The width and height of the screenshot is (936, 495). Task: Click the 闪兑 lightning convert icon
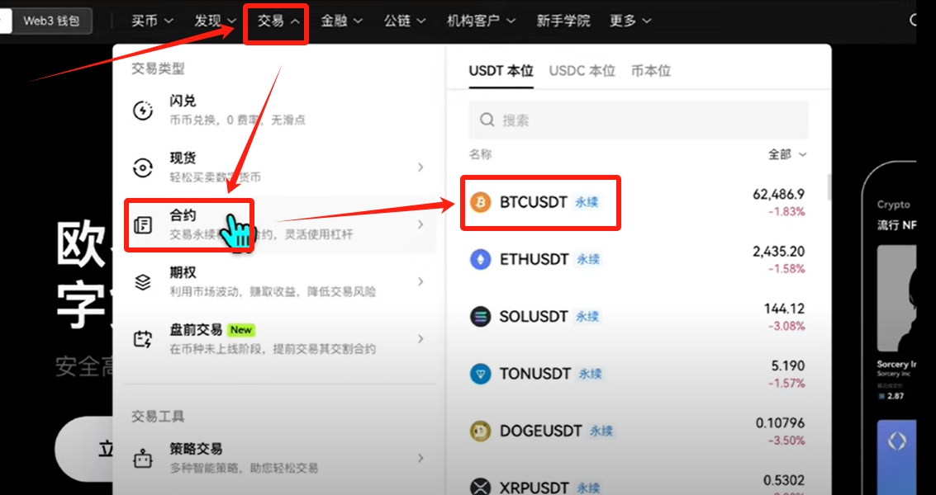pos(144,111)
